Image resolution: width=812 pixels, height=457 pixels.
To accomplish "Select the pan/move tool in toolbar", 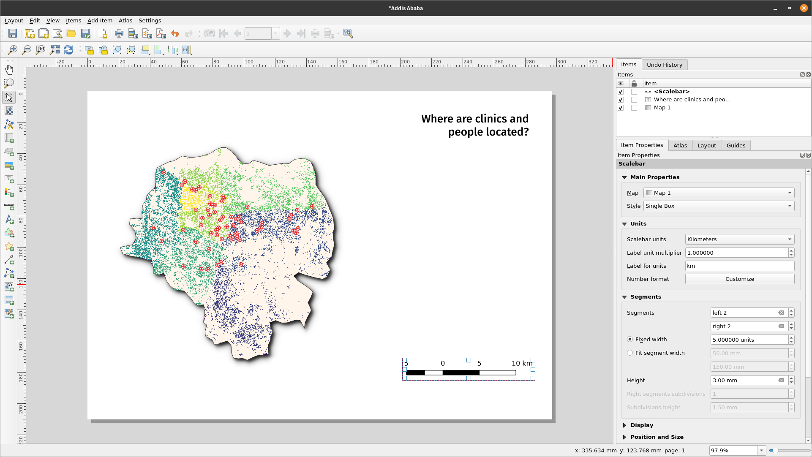I will tap(8, 69).
